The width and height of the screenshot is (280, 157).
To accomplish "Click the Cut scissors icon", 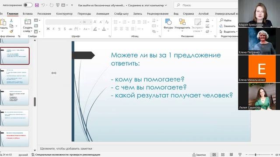I will click(x=11, y=20).
